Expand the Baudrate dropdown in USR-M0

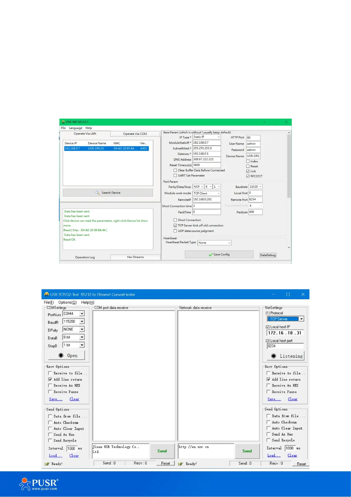(x=260, y=187)
